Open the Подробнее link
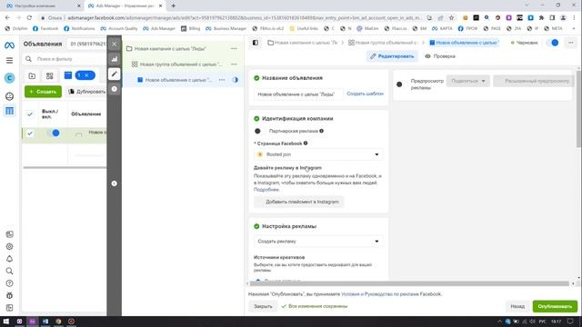 pyautogui.click(x=266, y=190)
